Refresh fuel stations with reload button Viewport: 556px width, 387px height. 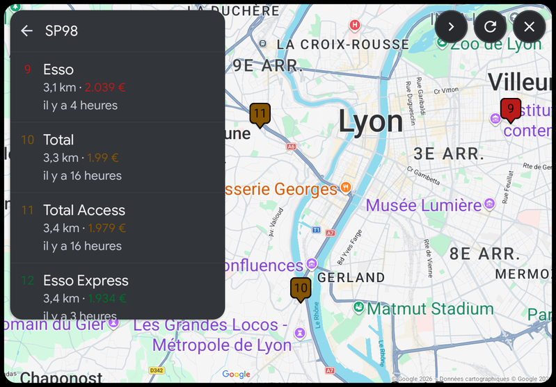pyautogui.click(x=490, y=26)
